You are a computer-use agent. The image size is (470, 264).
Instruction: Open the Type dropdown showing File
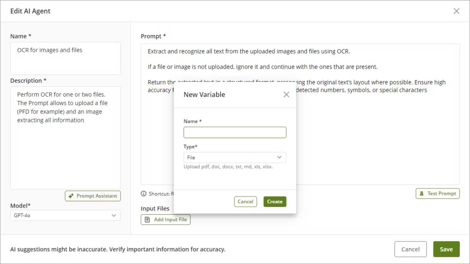coord(235,158)
